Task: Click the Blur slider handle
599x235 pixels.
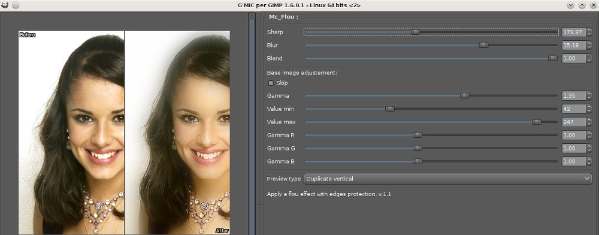Action: tap(483, 45)
